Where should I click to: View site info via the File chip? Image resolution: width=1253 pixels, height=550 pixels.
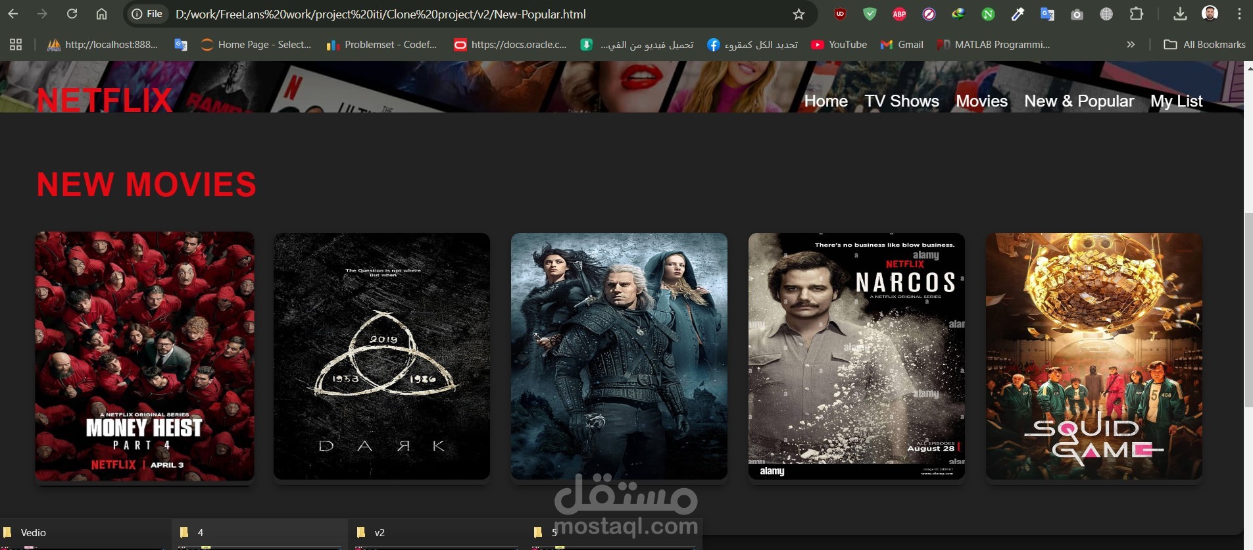click(147, 14)
